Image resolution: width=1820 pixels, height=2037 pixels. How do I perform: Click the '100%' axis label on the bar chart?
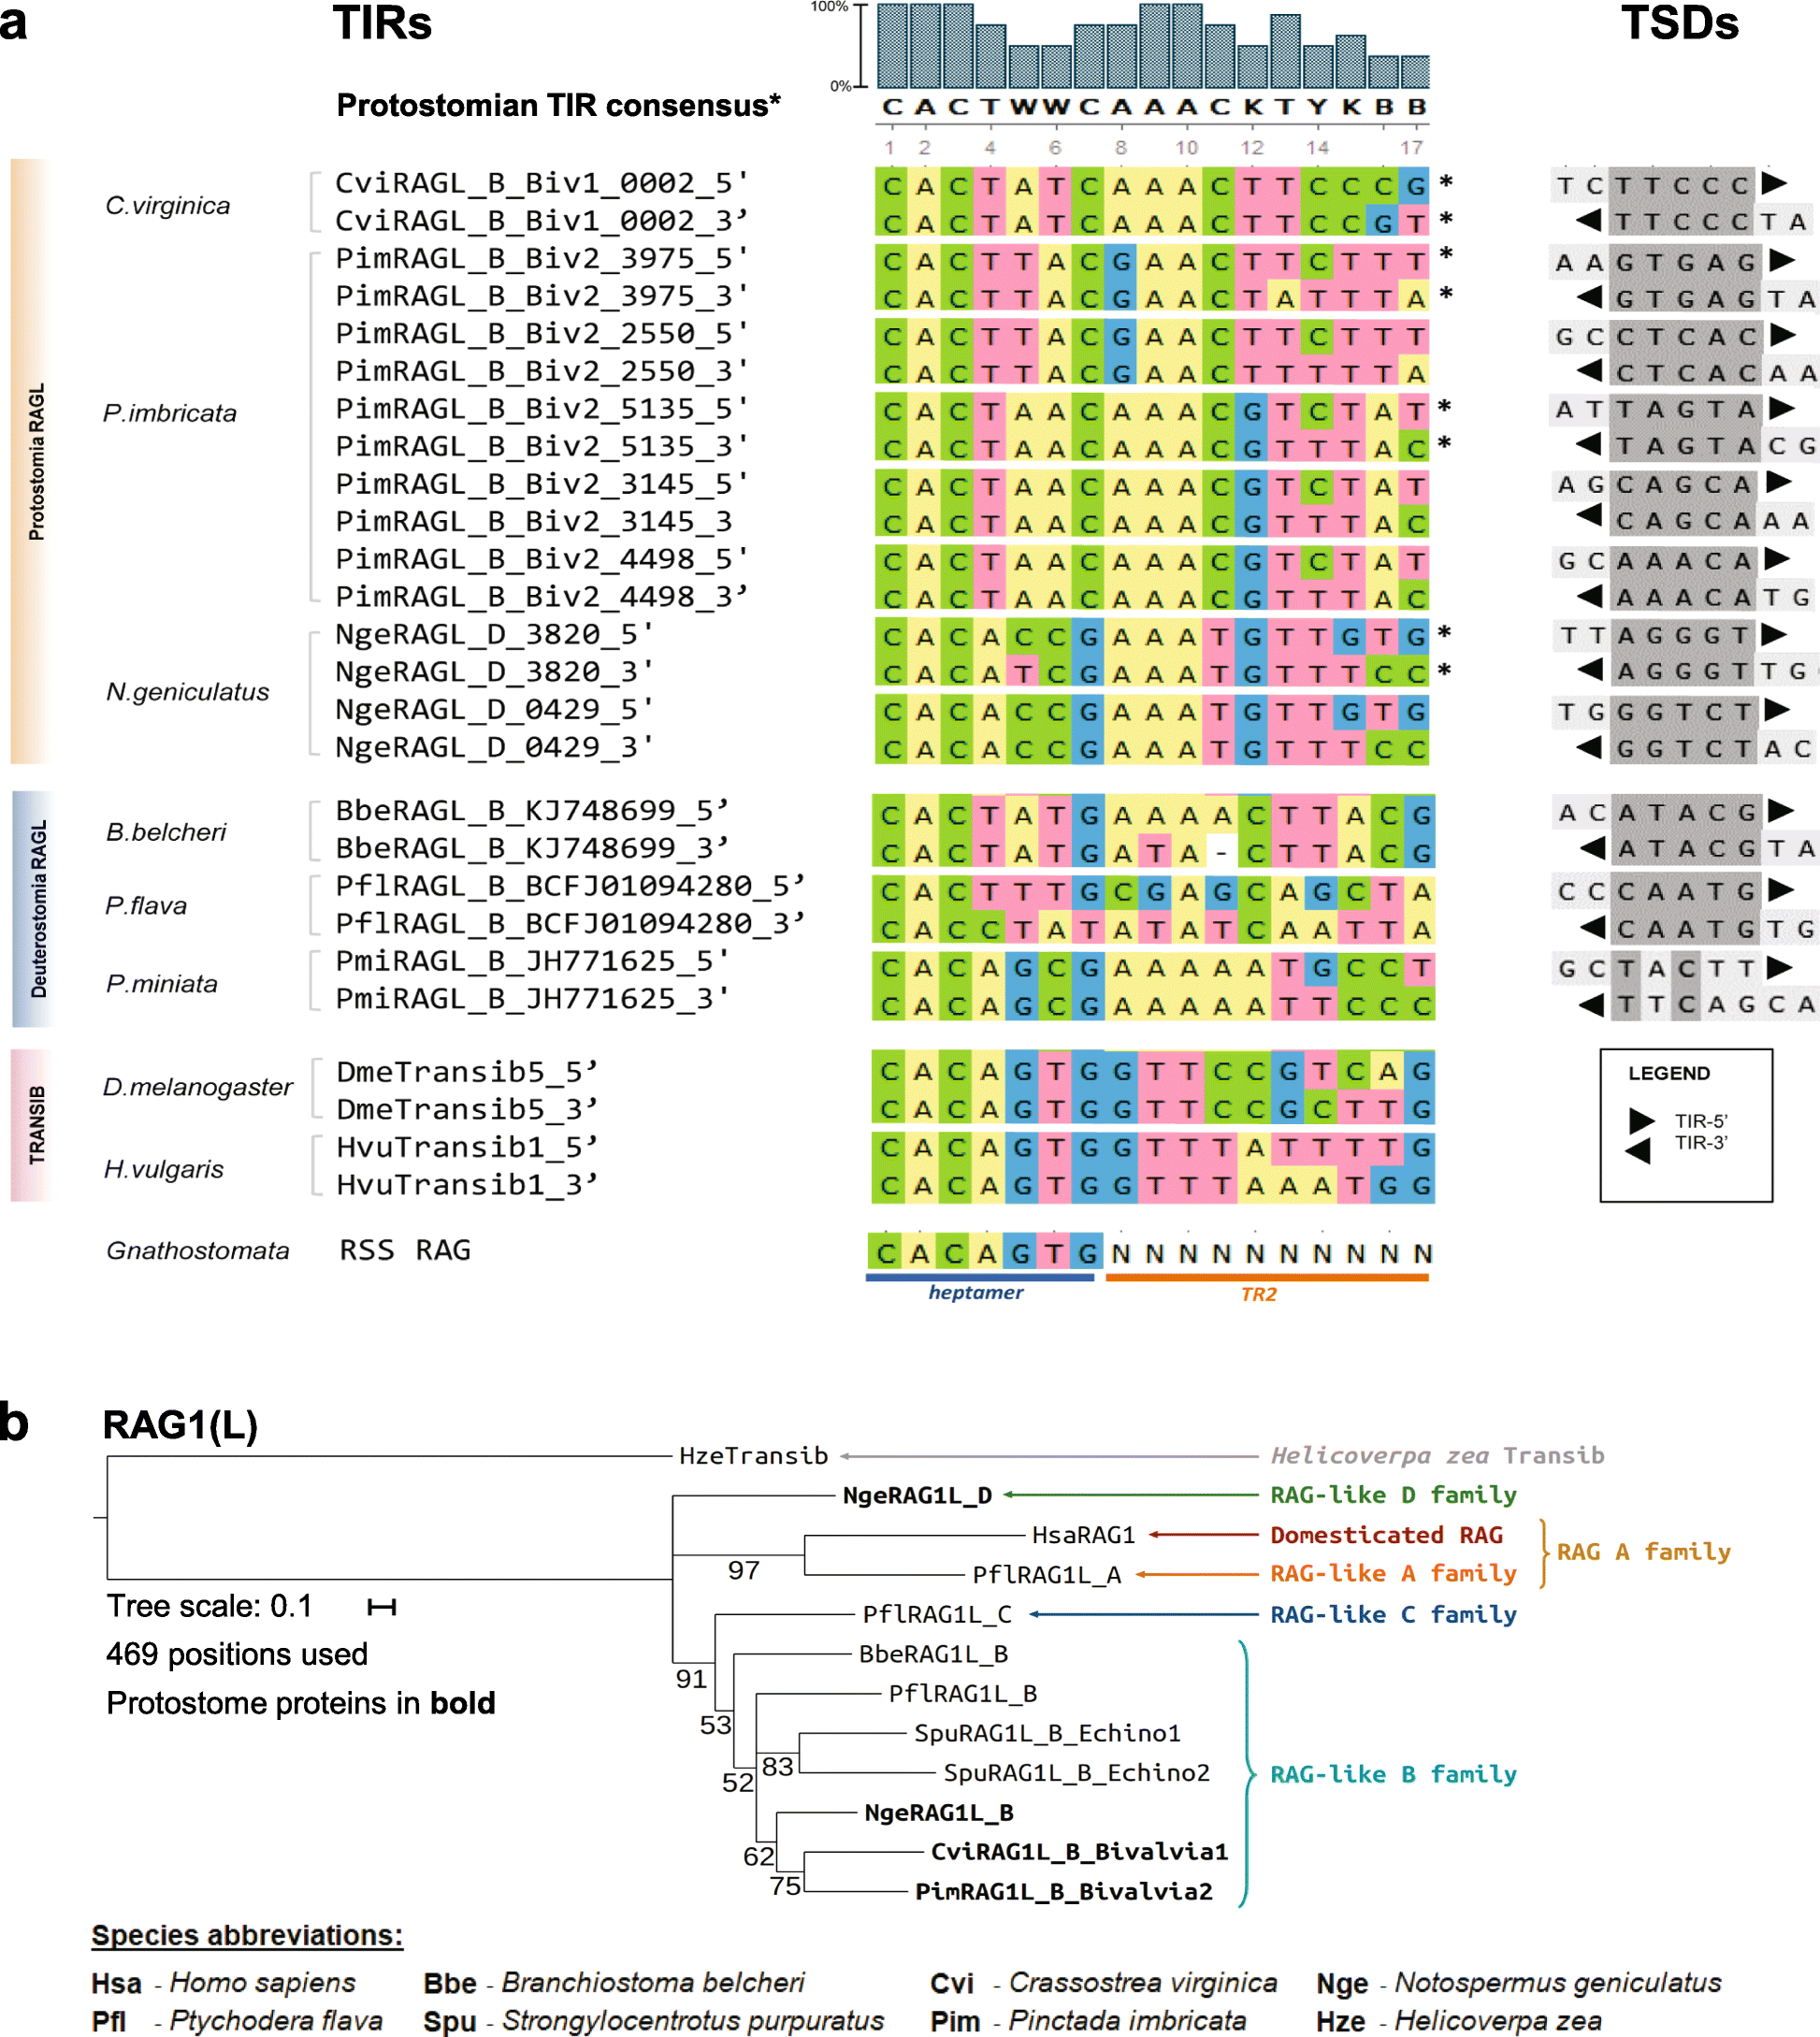point(829,7)
